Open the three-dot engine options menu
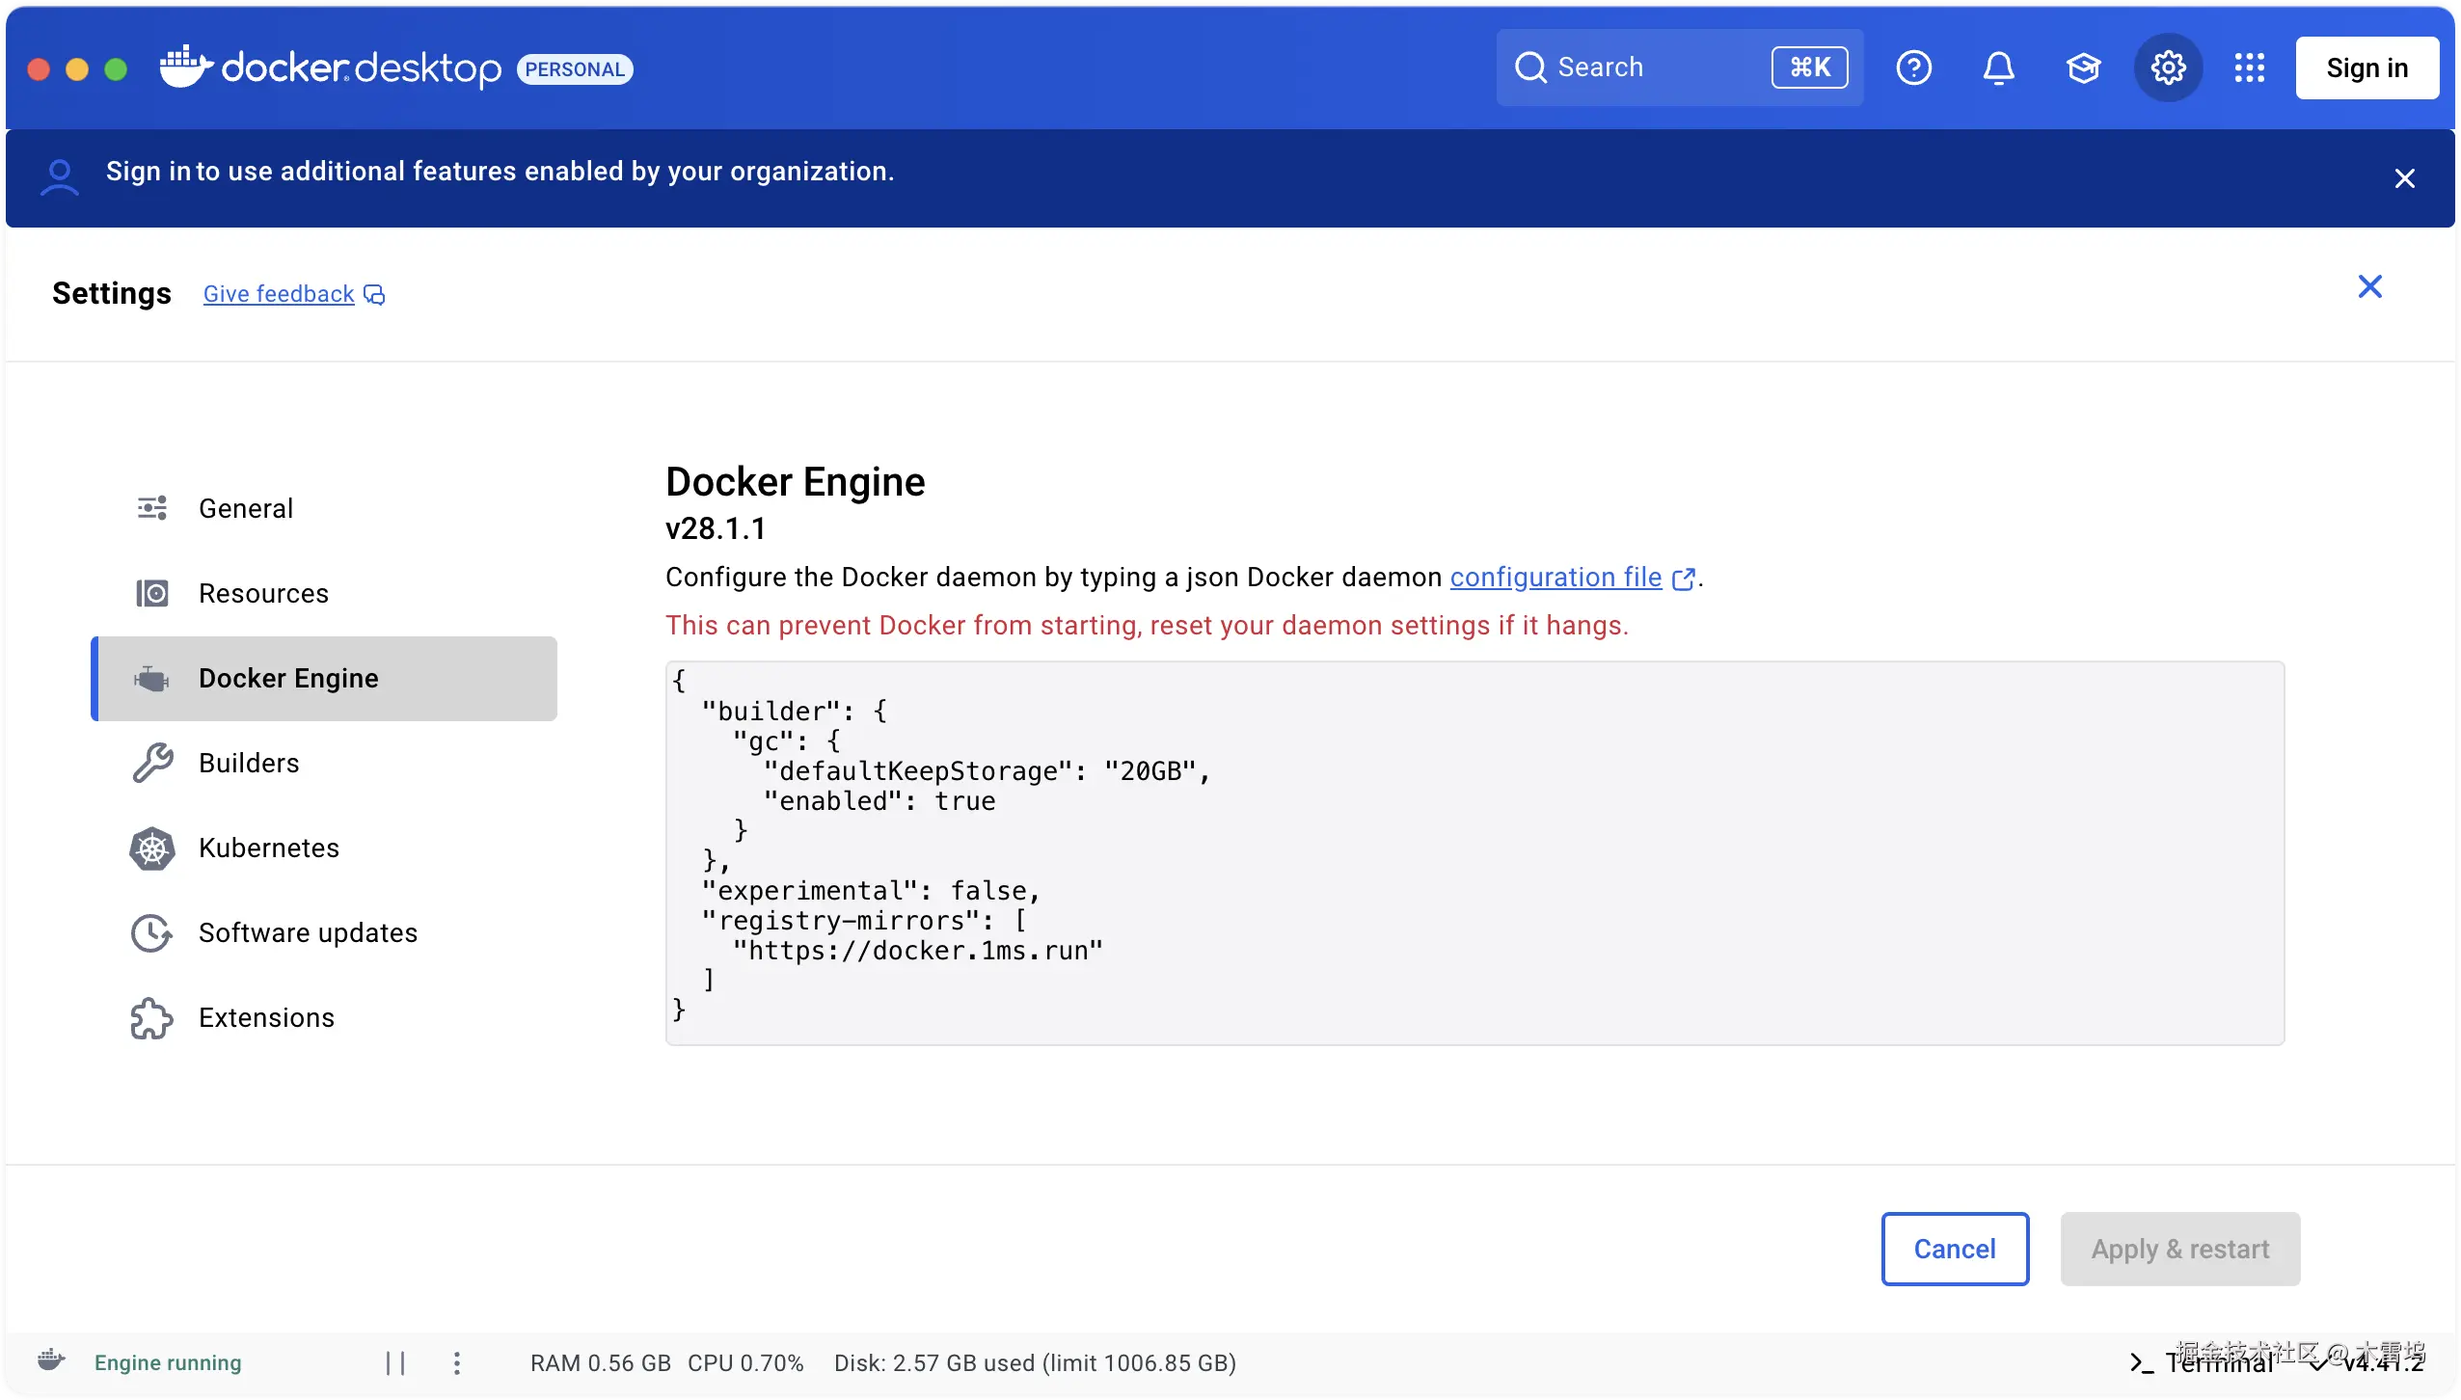The height and width of the screenshot is (1400, 2461). pyautogui.click(x=457, y=1362)
